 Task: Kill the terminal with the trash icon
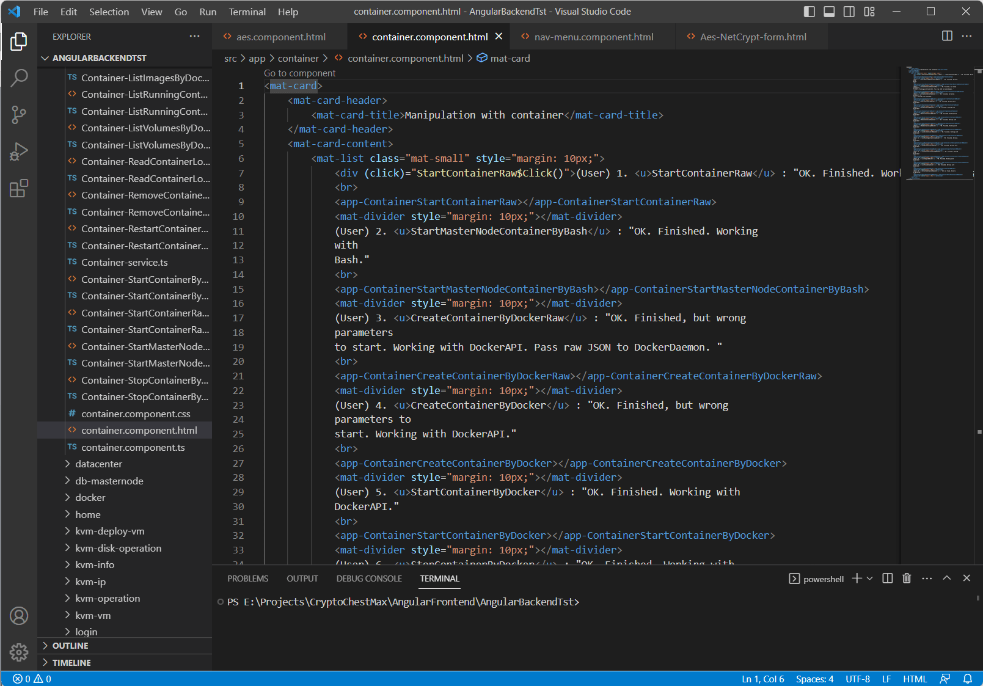tap(907, 578)
